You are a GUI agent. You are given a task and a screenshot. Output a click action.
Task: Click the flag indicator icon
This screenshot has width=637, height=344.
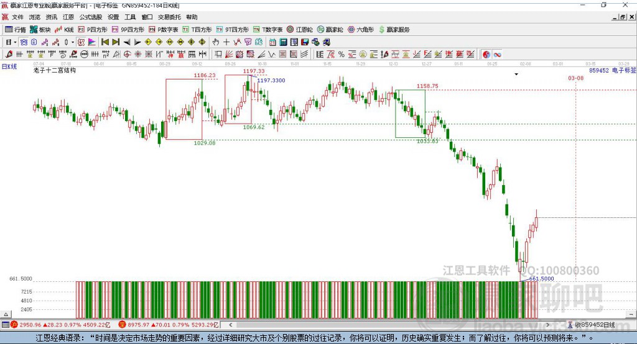click(92, 42)
